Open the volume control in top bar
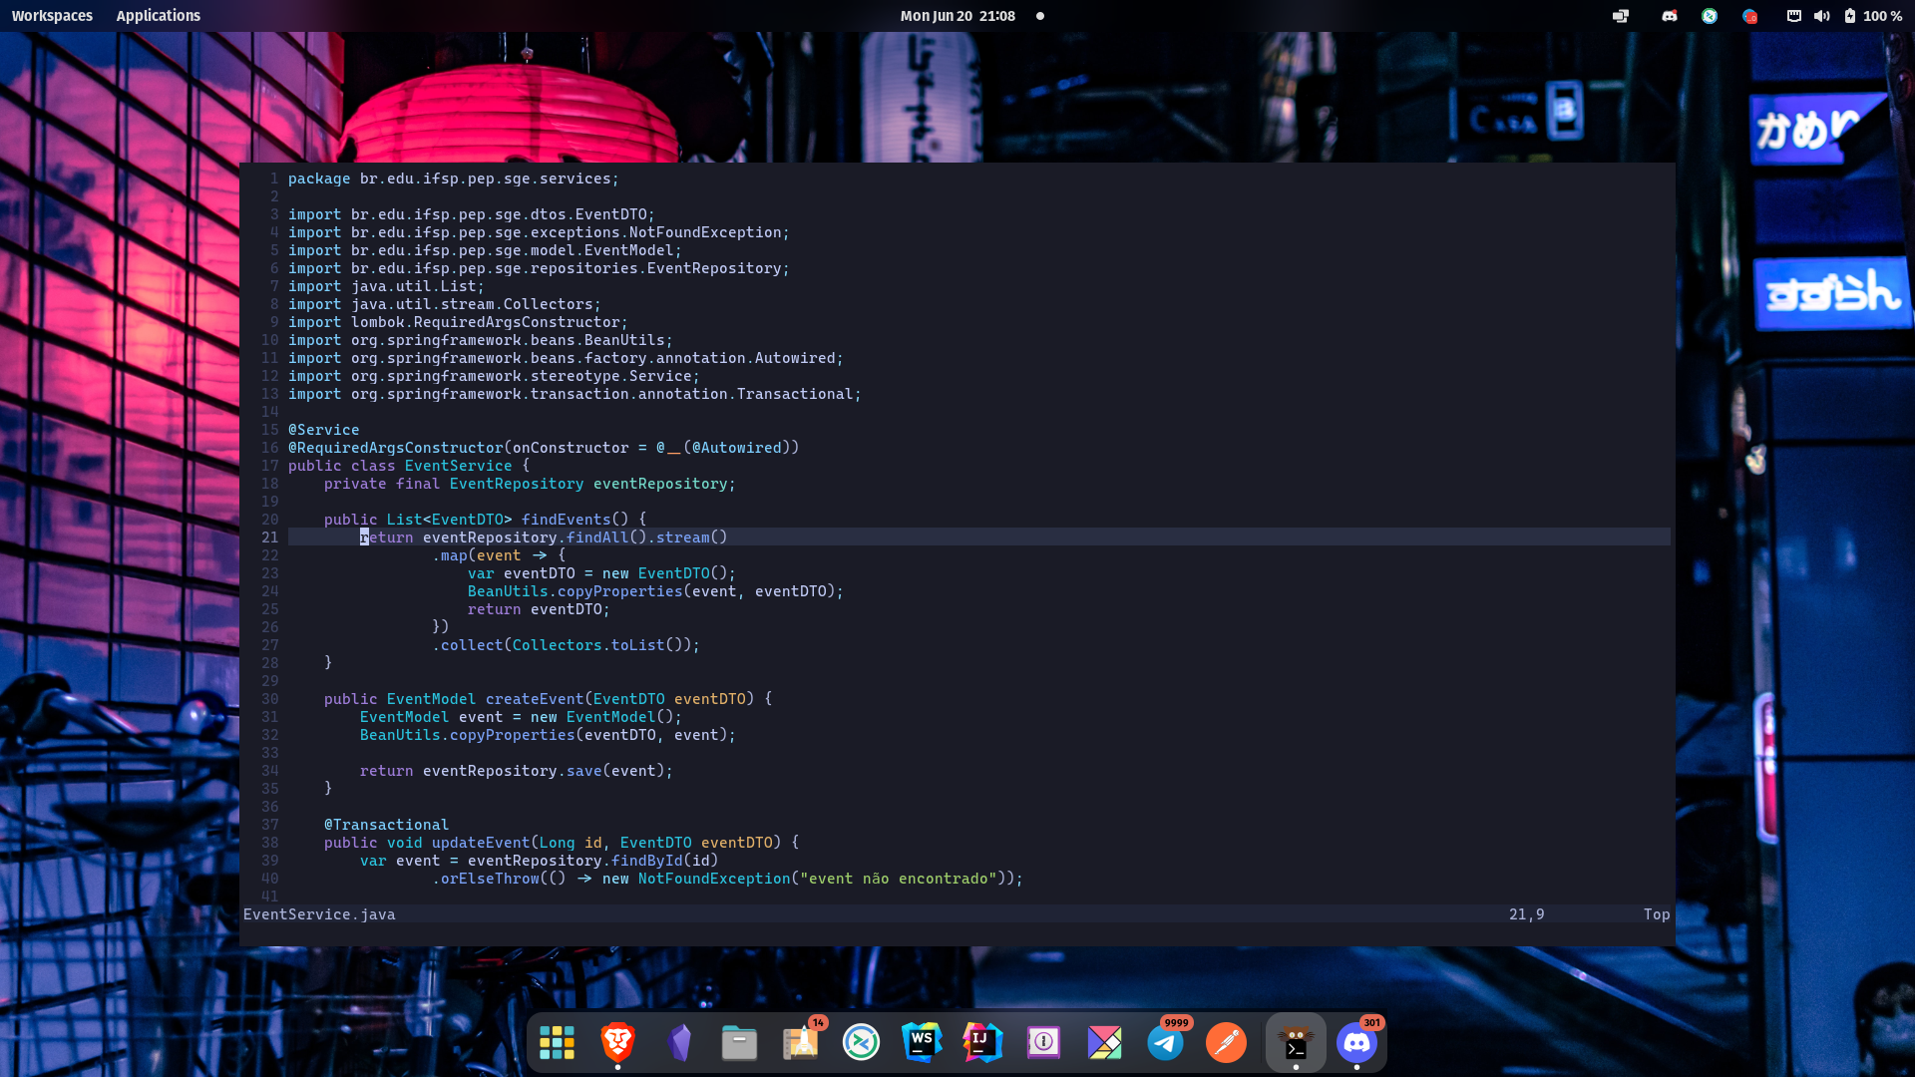This screenshot has height=1077, width=1915. [1821, 16]
